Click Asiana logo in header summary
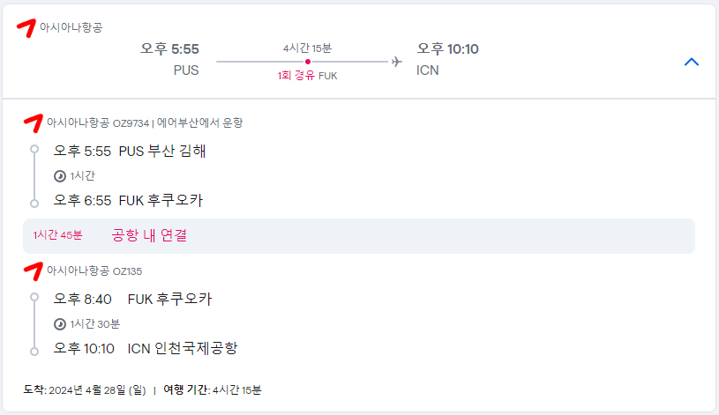 [27, 26]
